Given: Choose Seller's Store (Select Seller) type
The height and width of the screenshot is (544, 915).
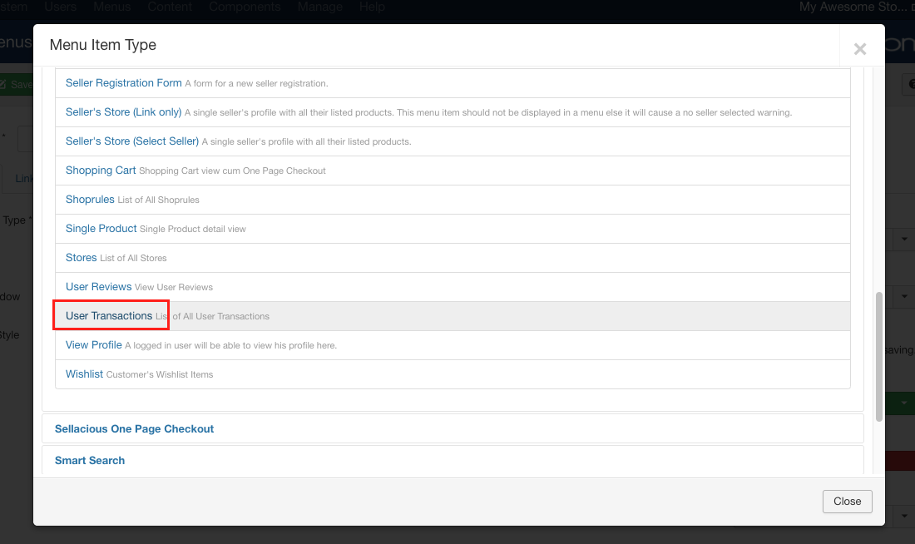Looking at the screenshot, I should (132, 141).
